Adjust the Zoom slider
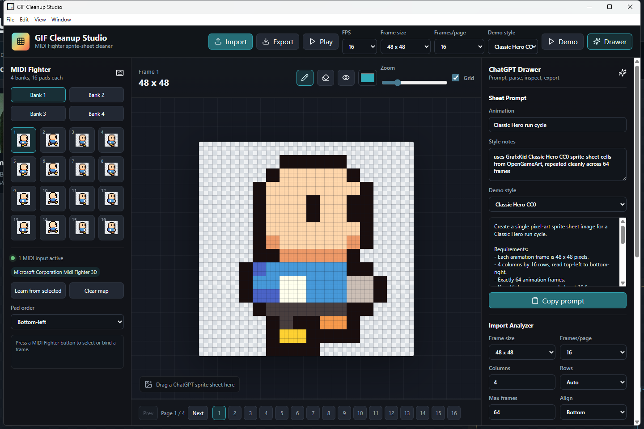Viewport: 644px width, 429px height. (x=414, y=83)
